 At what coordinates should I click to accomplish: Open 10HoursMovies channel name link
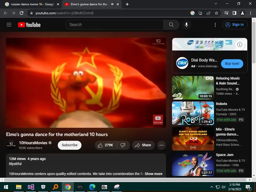[x=33, y=143]
